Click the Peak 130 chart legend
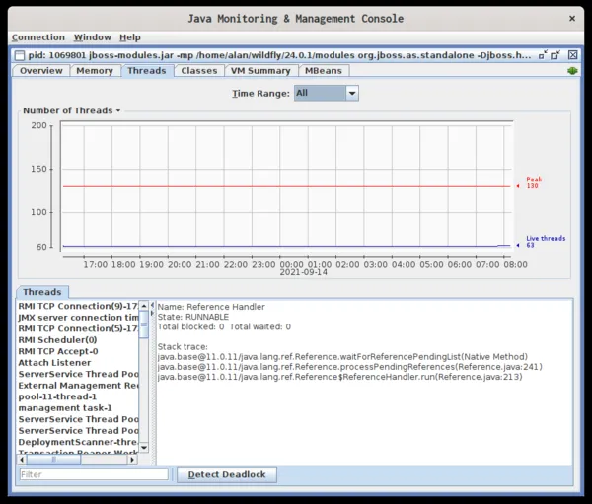Viewport: 592px width, 504px height. 534,182
